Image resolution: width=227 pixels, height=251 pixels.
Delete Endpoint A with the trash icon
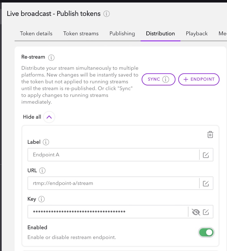coord(210,135)
